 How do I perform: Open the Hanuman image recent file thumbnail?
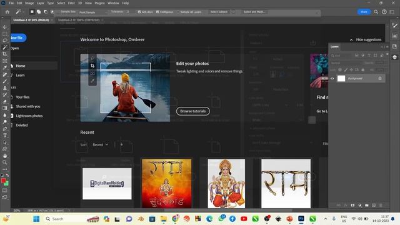[x=226, y=184]
